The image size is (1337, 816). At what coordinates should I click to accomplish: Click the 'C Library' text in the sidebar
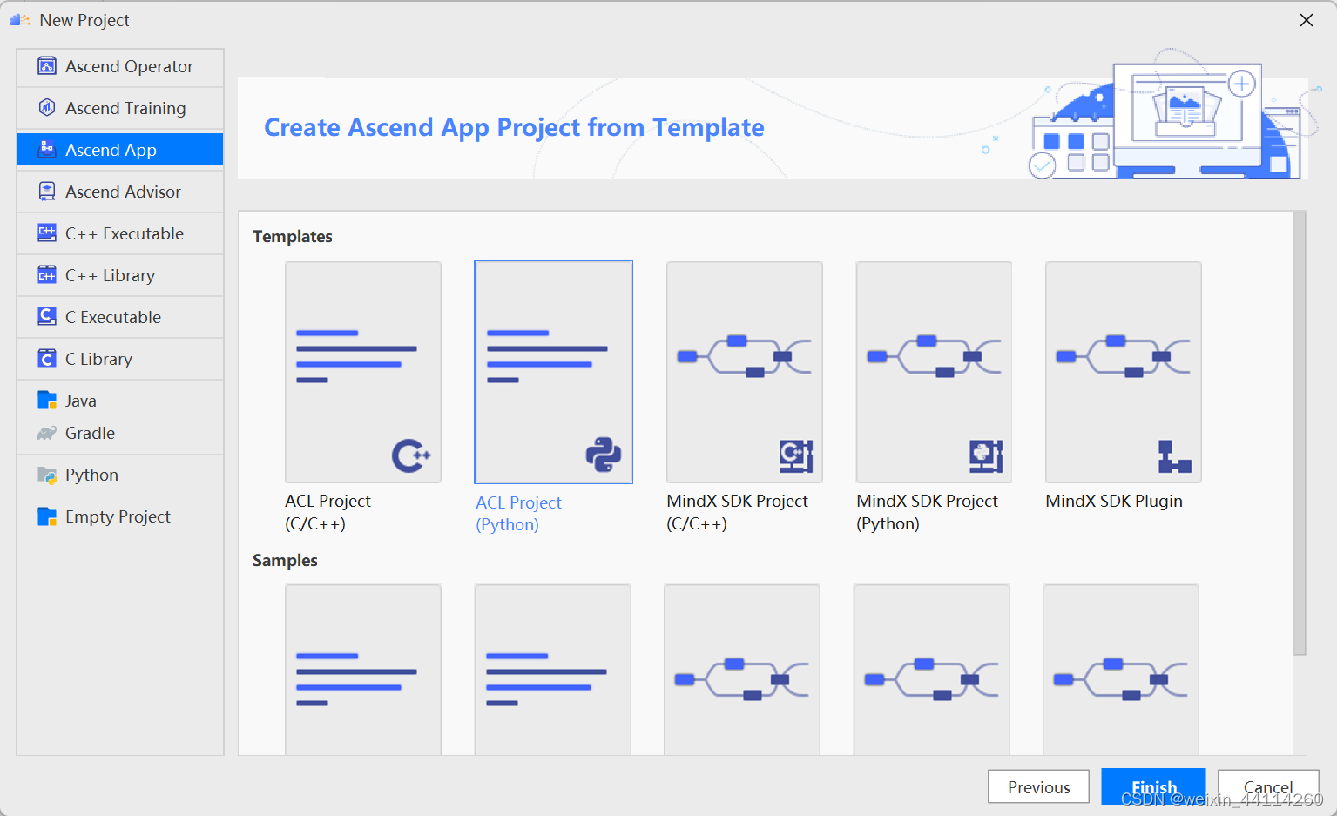pos(98,359)
